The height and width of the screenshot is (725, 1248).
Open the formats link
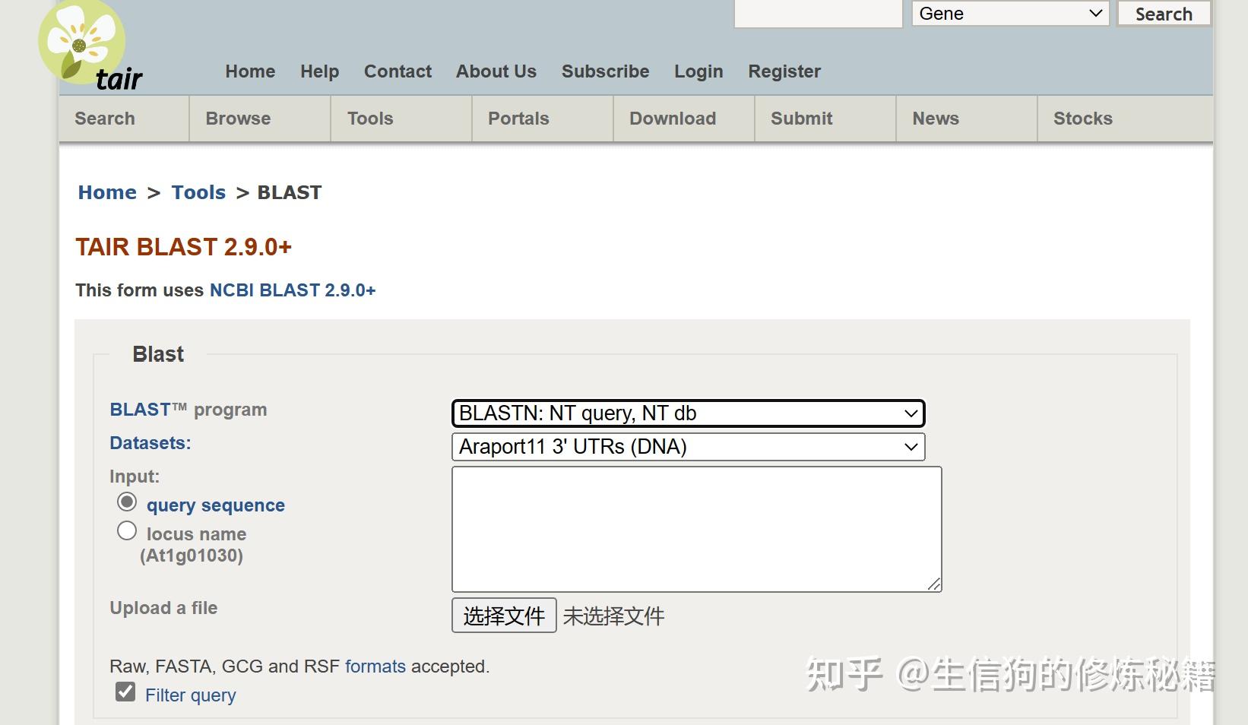pyautogui.click(x=375, y=666)
